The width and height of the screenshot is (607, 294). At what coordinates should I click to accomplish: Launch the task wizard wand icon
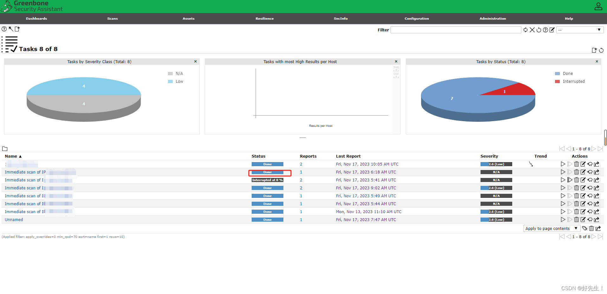point(11,29)
